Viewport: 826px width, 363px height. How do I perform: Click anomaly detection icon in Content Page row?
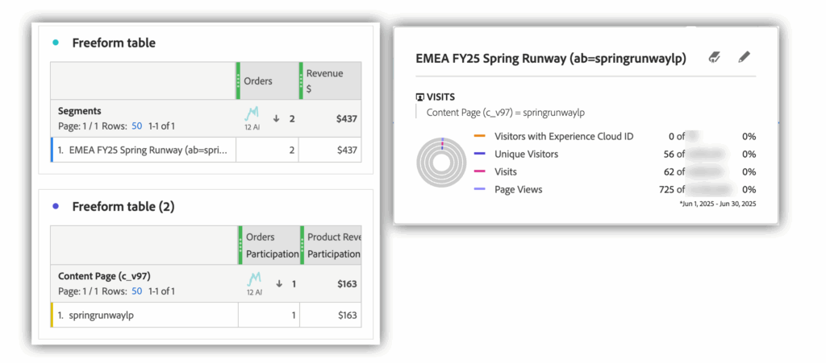[x=255, y=279]
